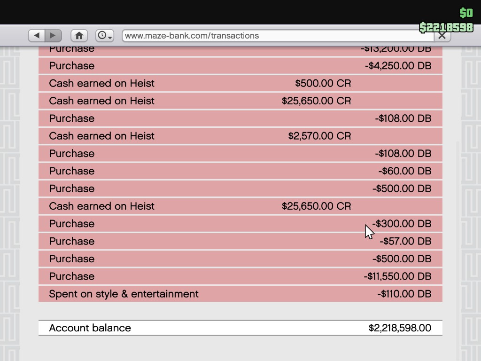Select the Purchase row for -$4,250.00

coord(240,66)
